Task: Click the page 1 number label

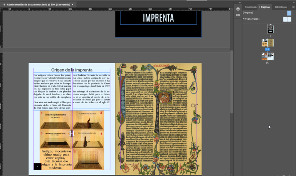Action: (270, 36)
